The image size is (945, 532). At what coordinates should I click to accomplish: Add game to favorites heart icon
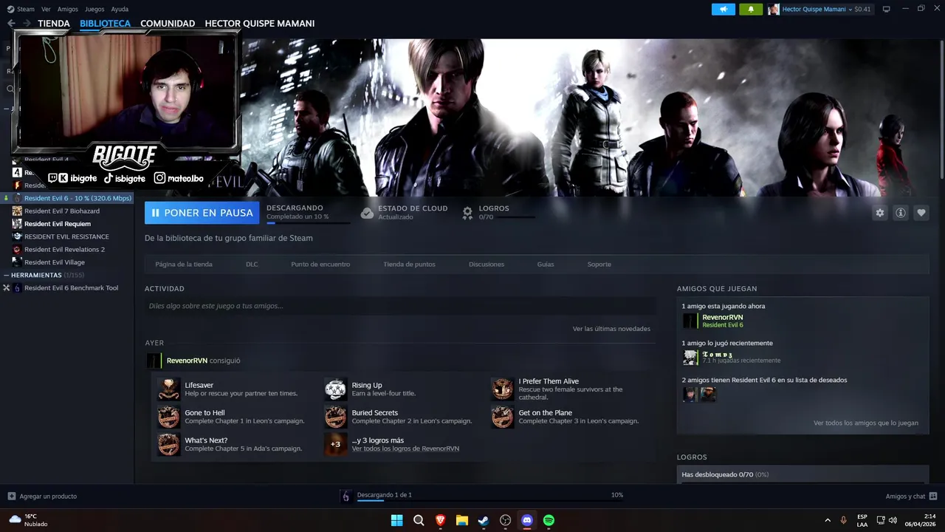tap(921, 213)
